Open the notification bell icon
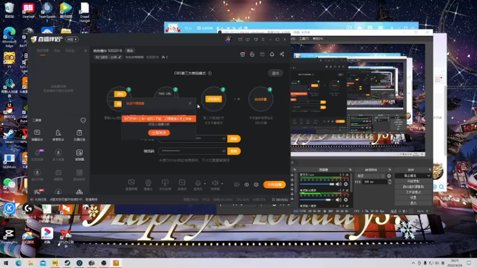The height and width of the screenshot is (268, 477). click(x=272, y=54)
